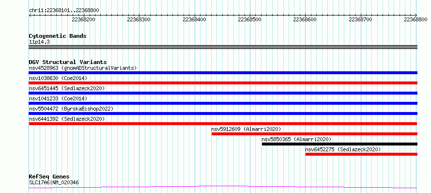Click ruler position 22368600
The height and width of the screenshot is (193, 431).
point(304,19)
